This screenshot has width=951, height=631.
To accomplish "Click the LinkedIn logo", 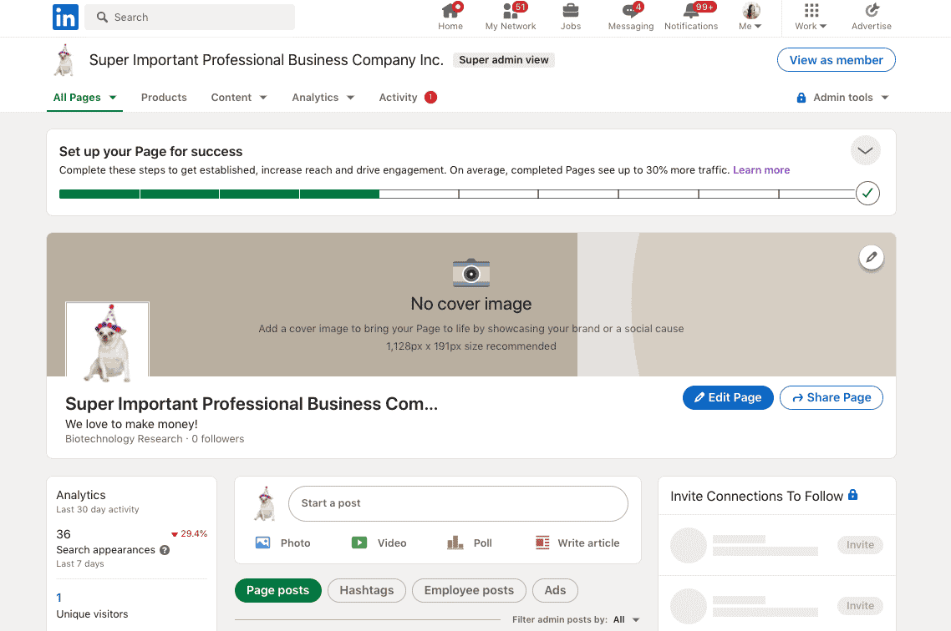I will (x=65, y=17).
